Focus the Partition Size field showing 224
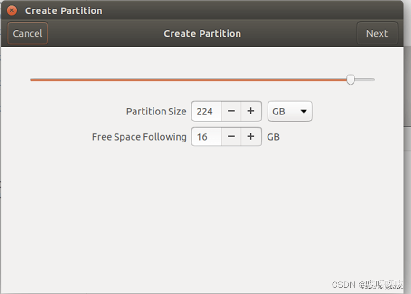Image resolution: width=411 pixels, height=294 pixels. coord(207,111)
